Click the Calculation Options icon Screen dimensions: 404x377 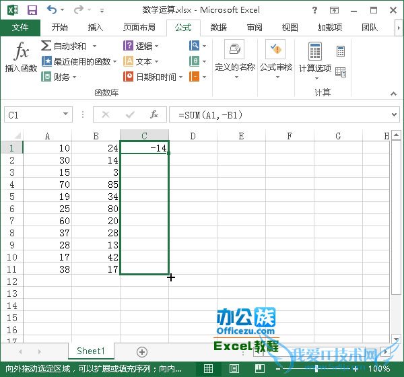coord(314,53)
